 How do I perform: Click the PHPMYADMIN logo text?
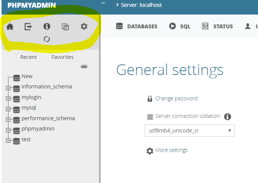(31, 5)
